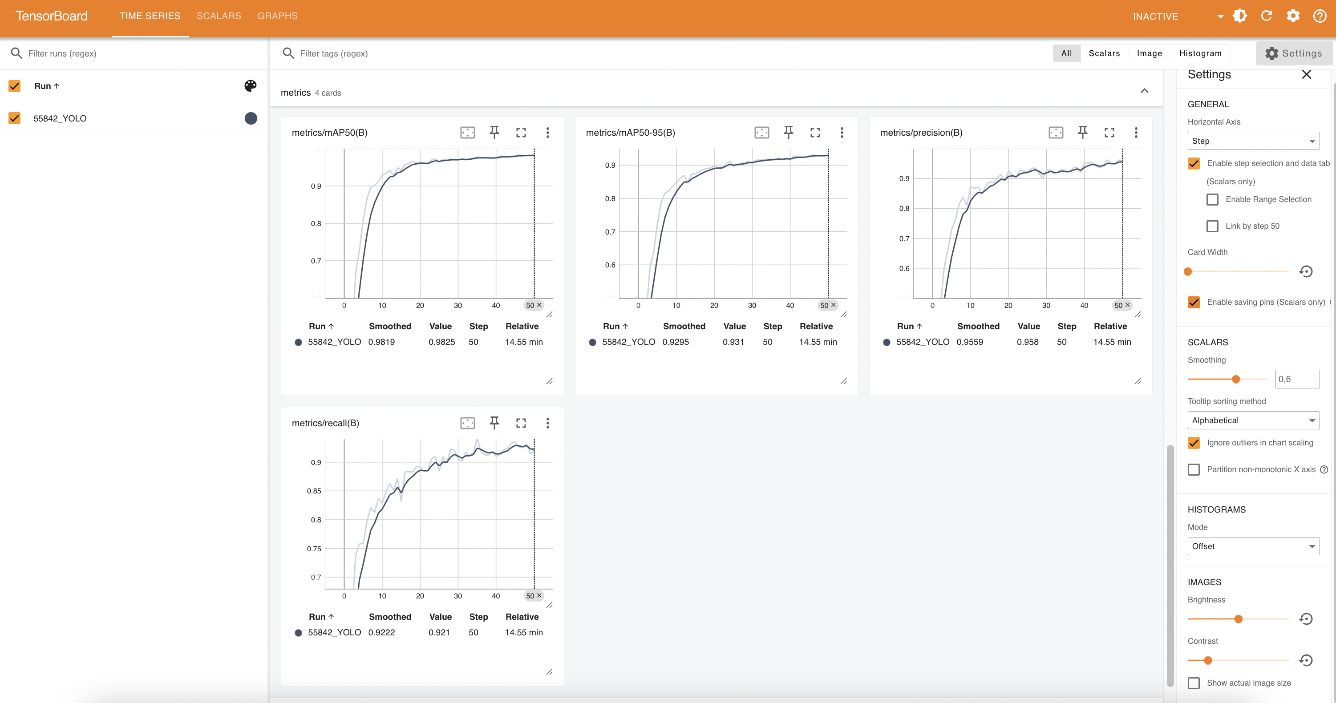
Task: Filter cards by Histogram type
Action: point(1200,53)
